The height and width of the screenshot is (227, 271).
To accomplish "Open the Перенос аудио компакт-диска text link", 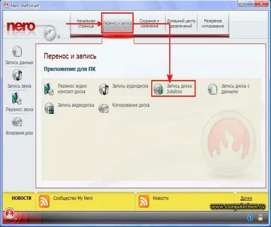I will pyautogui.click(x=72, y=89).
